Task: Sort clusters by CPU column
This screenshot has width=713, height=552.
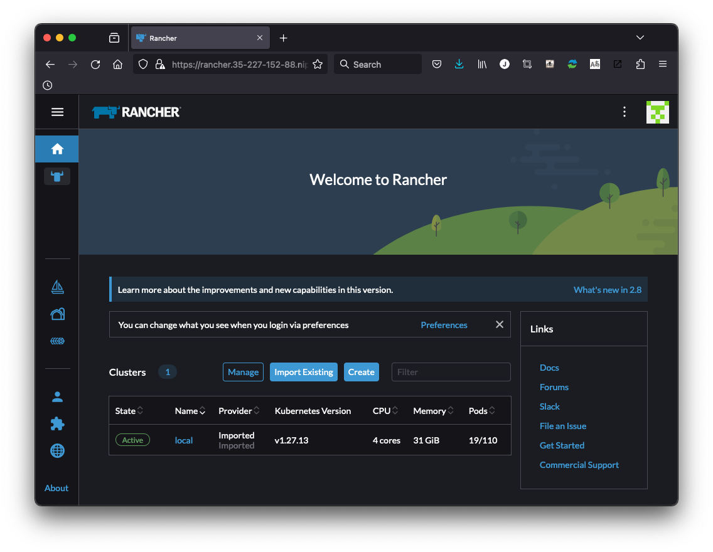Action: coord(385,411)
